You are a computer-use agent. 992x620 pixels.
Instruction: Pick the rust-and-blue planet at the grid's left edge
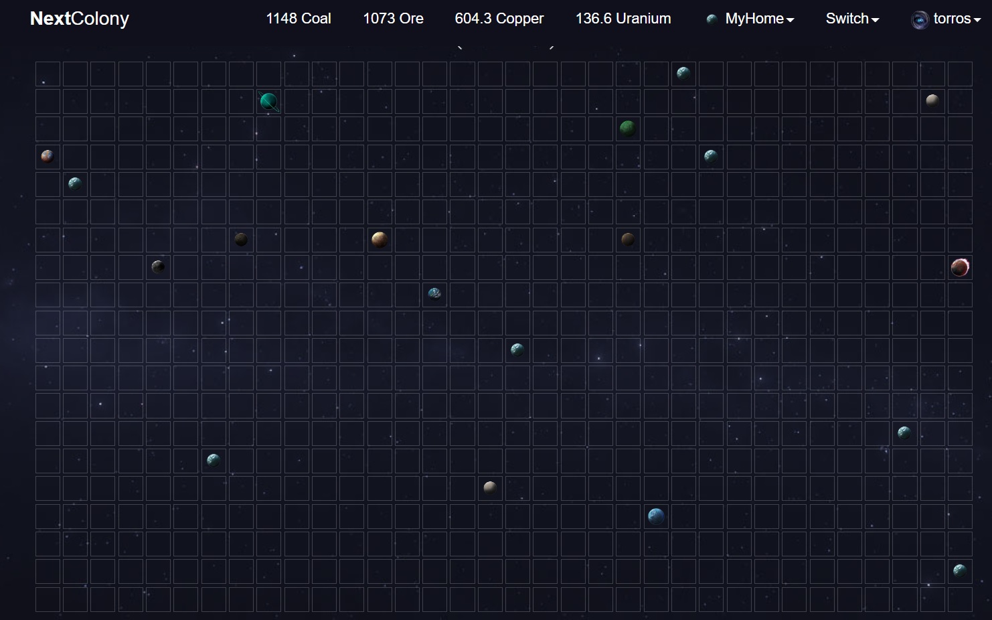(48, 156)
